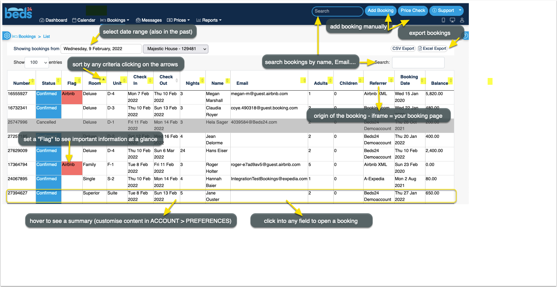This screenshot has width=557, height=287.
Task: Sort by the Nights column arrows
Action: point(202,80)
